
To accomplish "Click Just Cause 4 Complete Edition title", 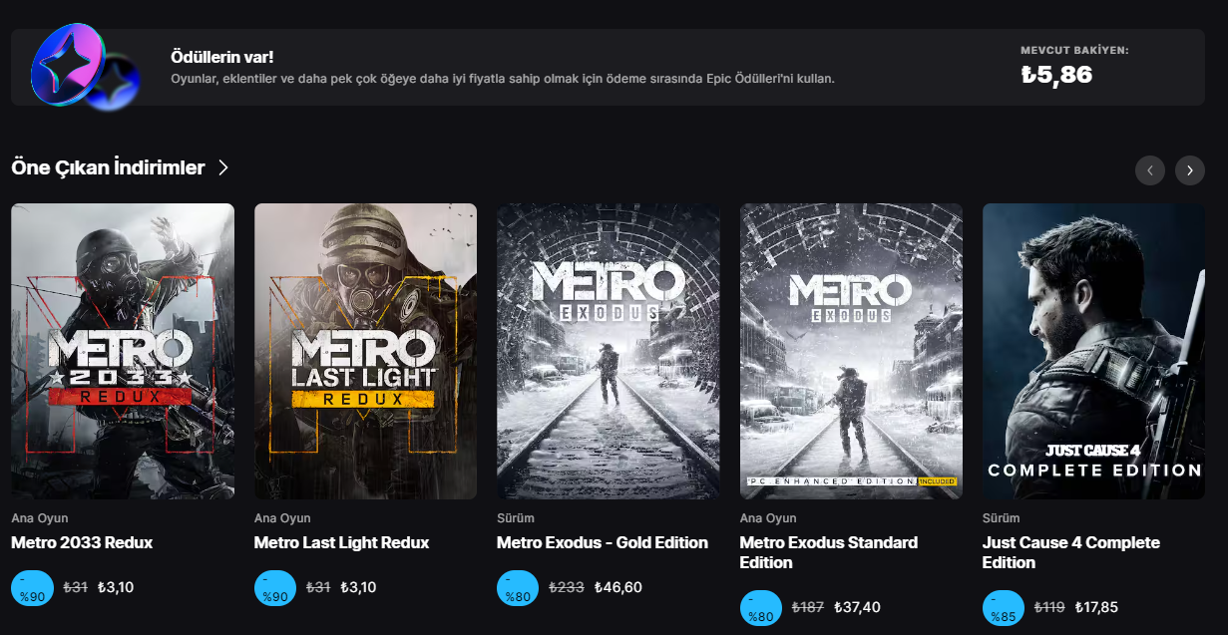I will (x=1070, y=552).
